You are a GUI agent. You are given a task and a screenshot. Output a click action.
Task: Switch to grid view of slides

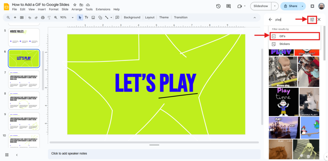coord(7,155)
